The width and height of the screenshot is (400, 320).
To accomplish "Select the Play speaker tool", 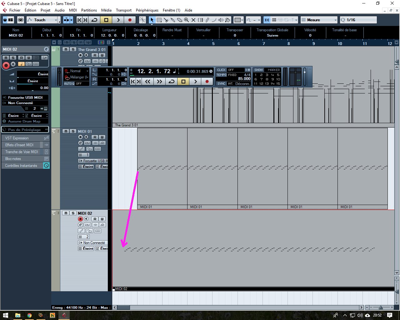I will click(221, 20).
